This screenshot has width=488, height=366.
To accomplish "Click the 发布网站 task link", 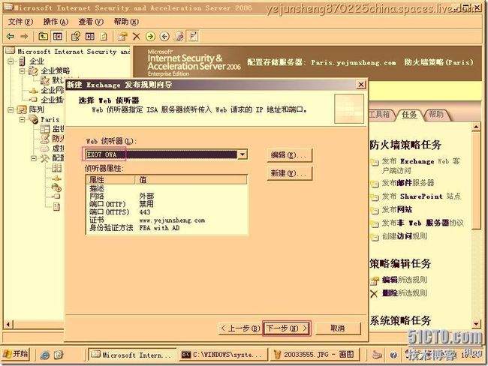I will tap(397, 209).
